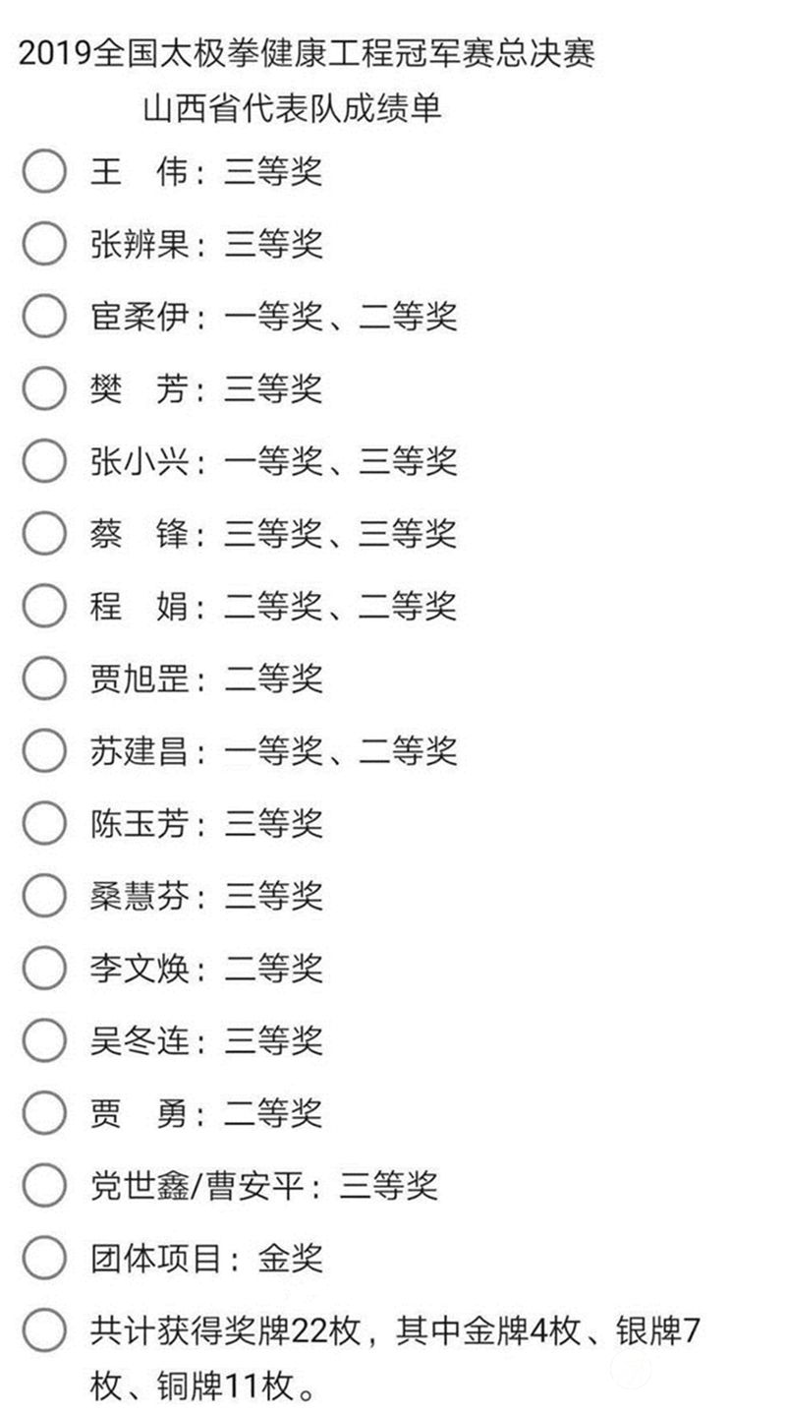Tick the checkbox for 张辨果
786x1416 pixels.
point(44,244)
